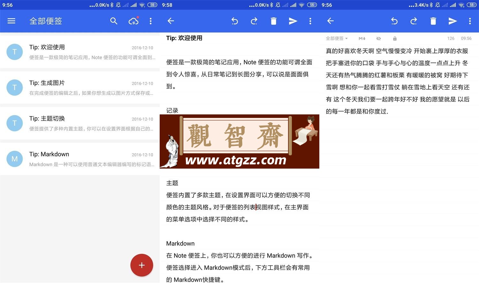
Task: Tap the search magnifier in the note list
Action: point(114,21)
